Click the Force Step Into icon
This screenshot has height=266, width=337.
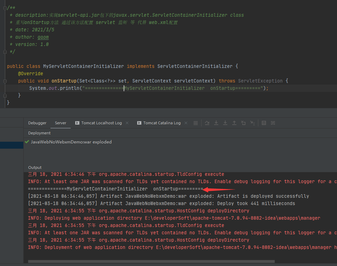point(225,123)
